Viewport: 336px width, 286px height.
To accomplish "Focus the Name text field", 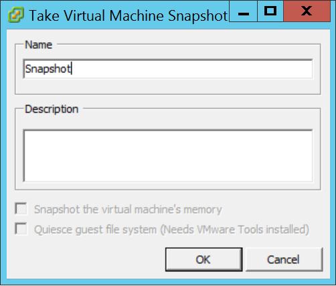I will click(168, 69).
